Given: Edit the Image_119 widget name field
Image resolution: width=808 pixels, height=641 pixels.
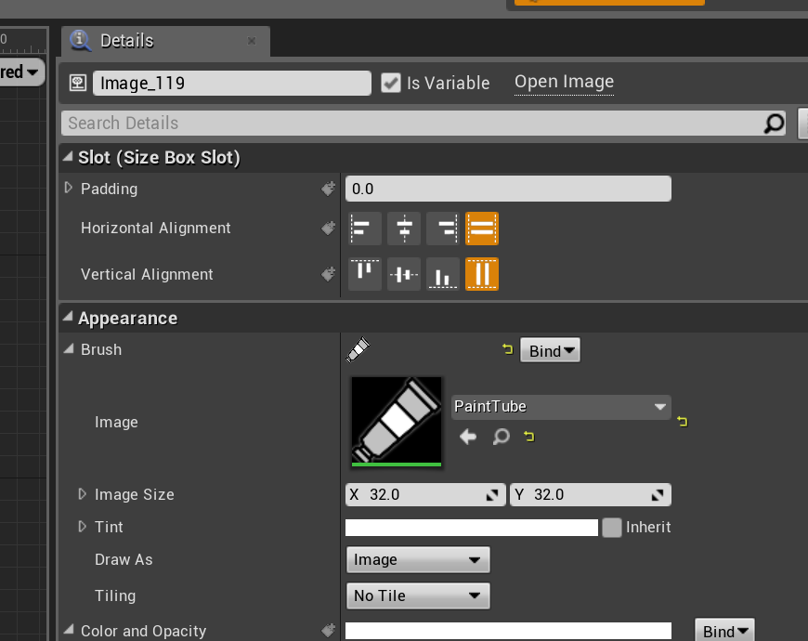Looking at the screenshot, I should (x=232, y=83).
